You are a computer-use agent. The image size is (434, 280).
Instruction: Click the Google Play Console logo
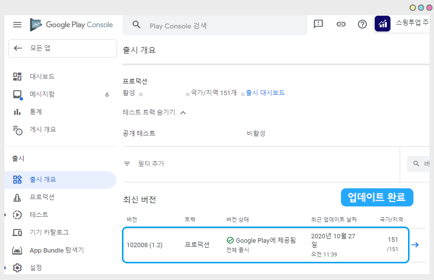click(x=72, y=25)
